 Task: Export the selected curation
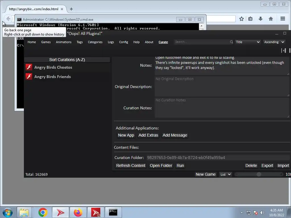click(x=267, y=165)
